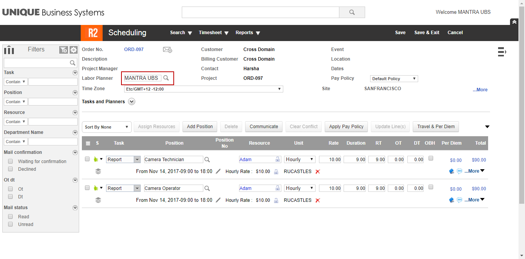The image size is (525, 259).
Task: Open the clear filter icon in Filters panel
Action: (x=63, y=50)
